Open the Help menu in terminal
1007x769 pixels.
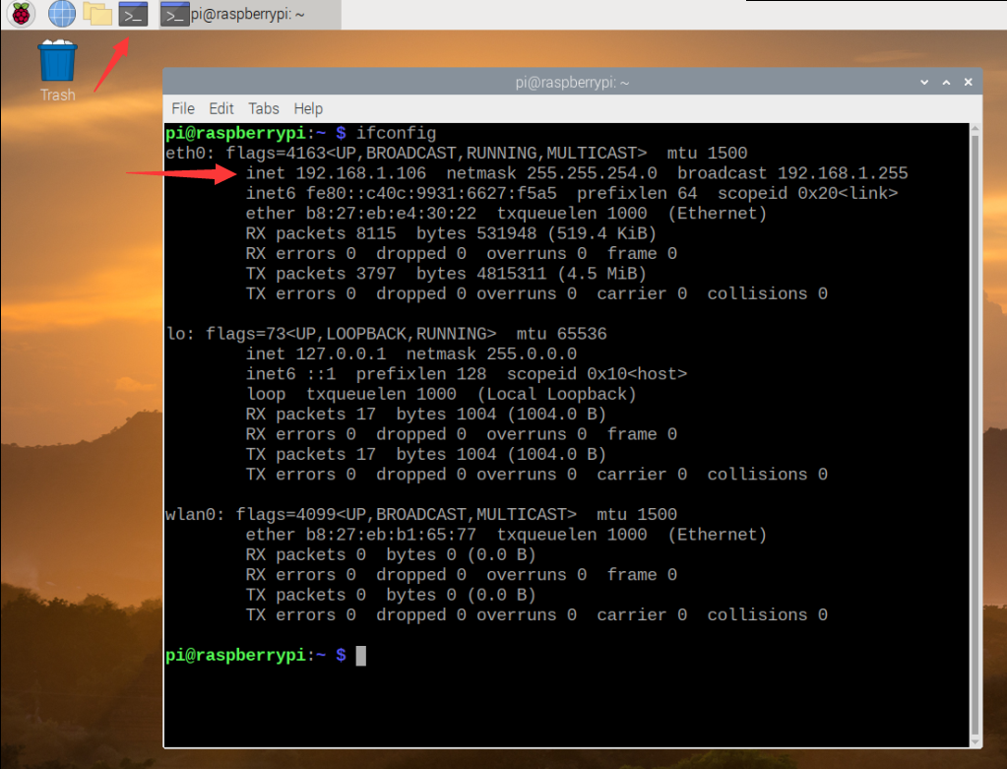(308, 108)
